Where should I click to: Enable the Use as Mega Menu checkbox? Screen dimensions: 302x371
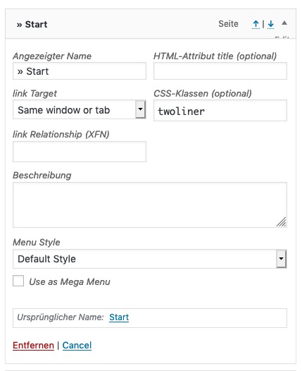pos(18,281)
